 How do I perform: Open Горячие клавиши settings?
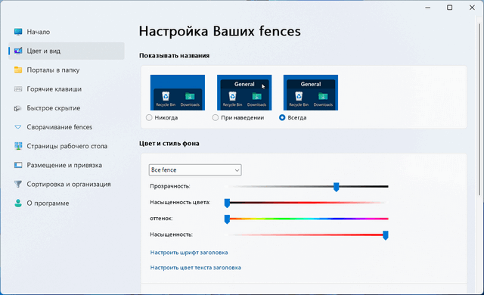67,89
